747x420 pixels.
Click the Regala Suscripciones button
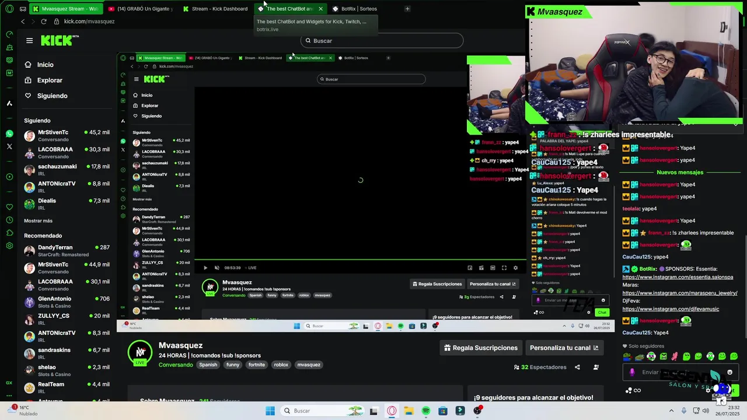[481, 348]
